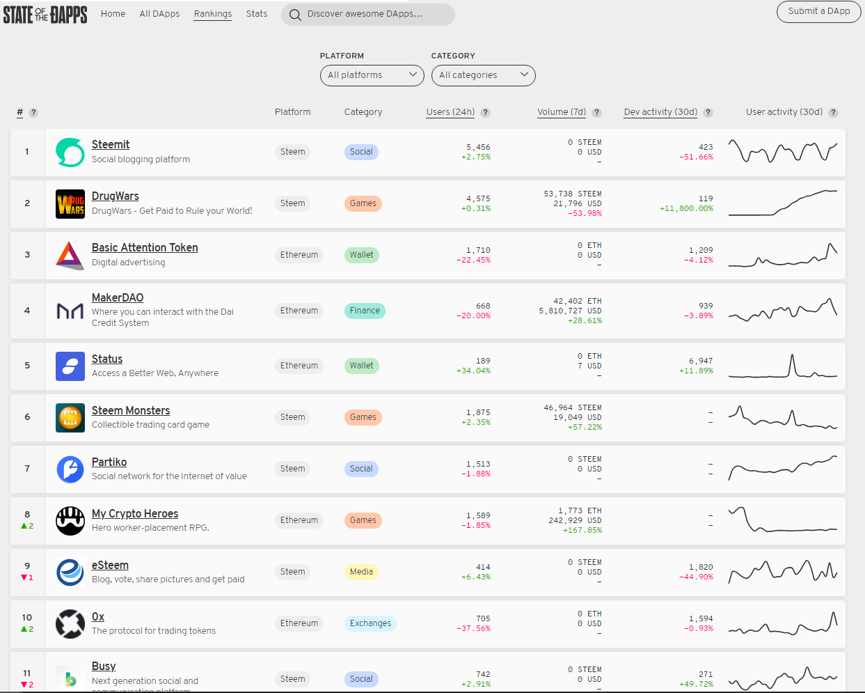Click the '6,947' dev activity value
Image resolution: width=865 pixels, height=693 pixels.
coord(701,361)
